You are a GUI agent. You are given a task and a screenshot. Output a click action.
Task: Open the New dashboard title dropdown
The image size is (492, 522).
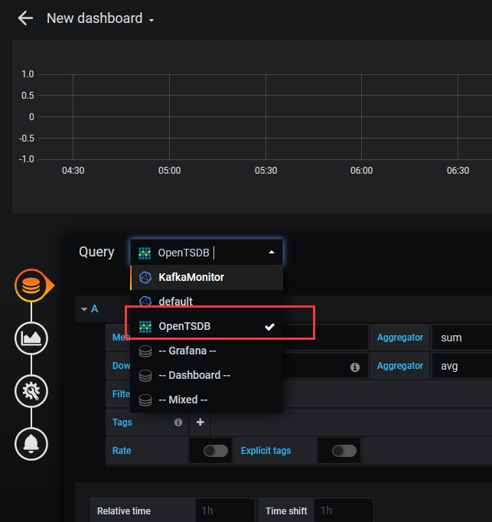[x=100, y=18]
